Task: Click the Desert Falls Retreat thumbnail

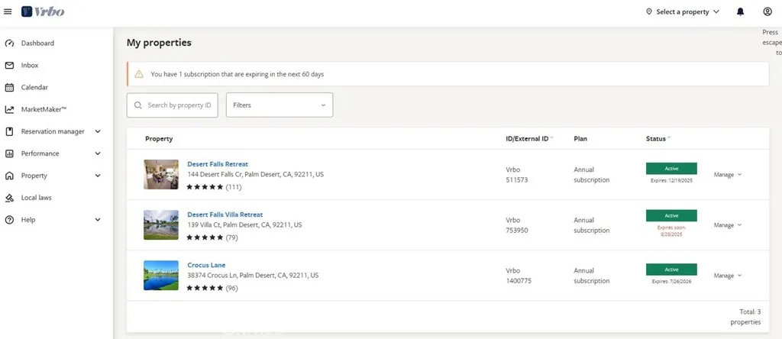Action: tap(160, 175)
